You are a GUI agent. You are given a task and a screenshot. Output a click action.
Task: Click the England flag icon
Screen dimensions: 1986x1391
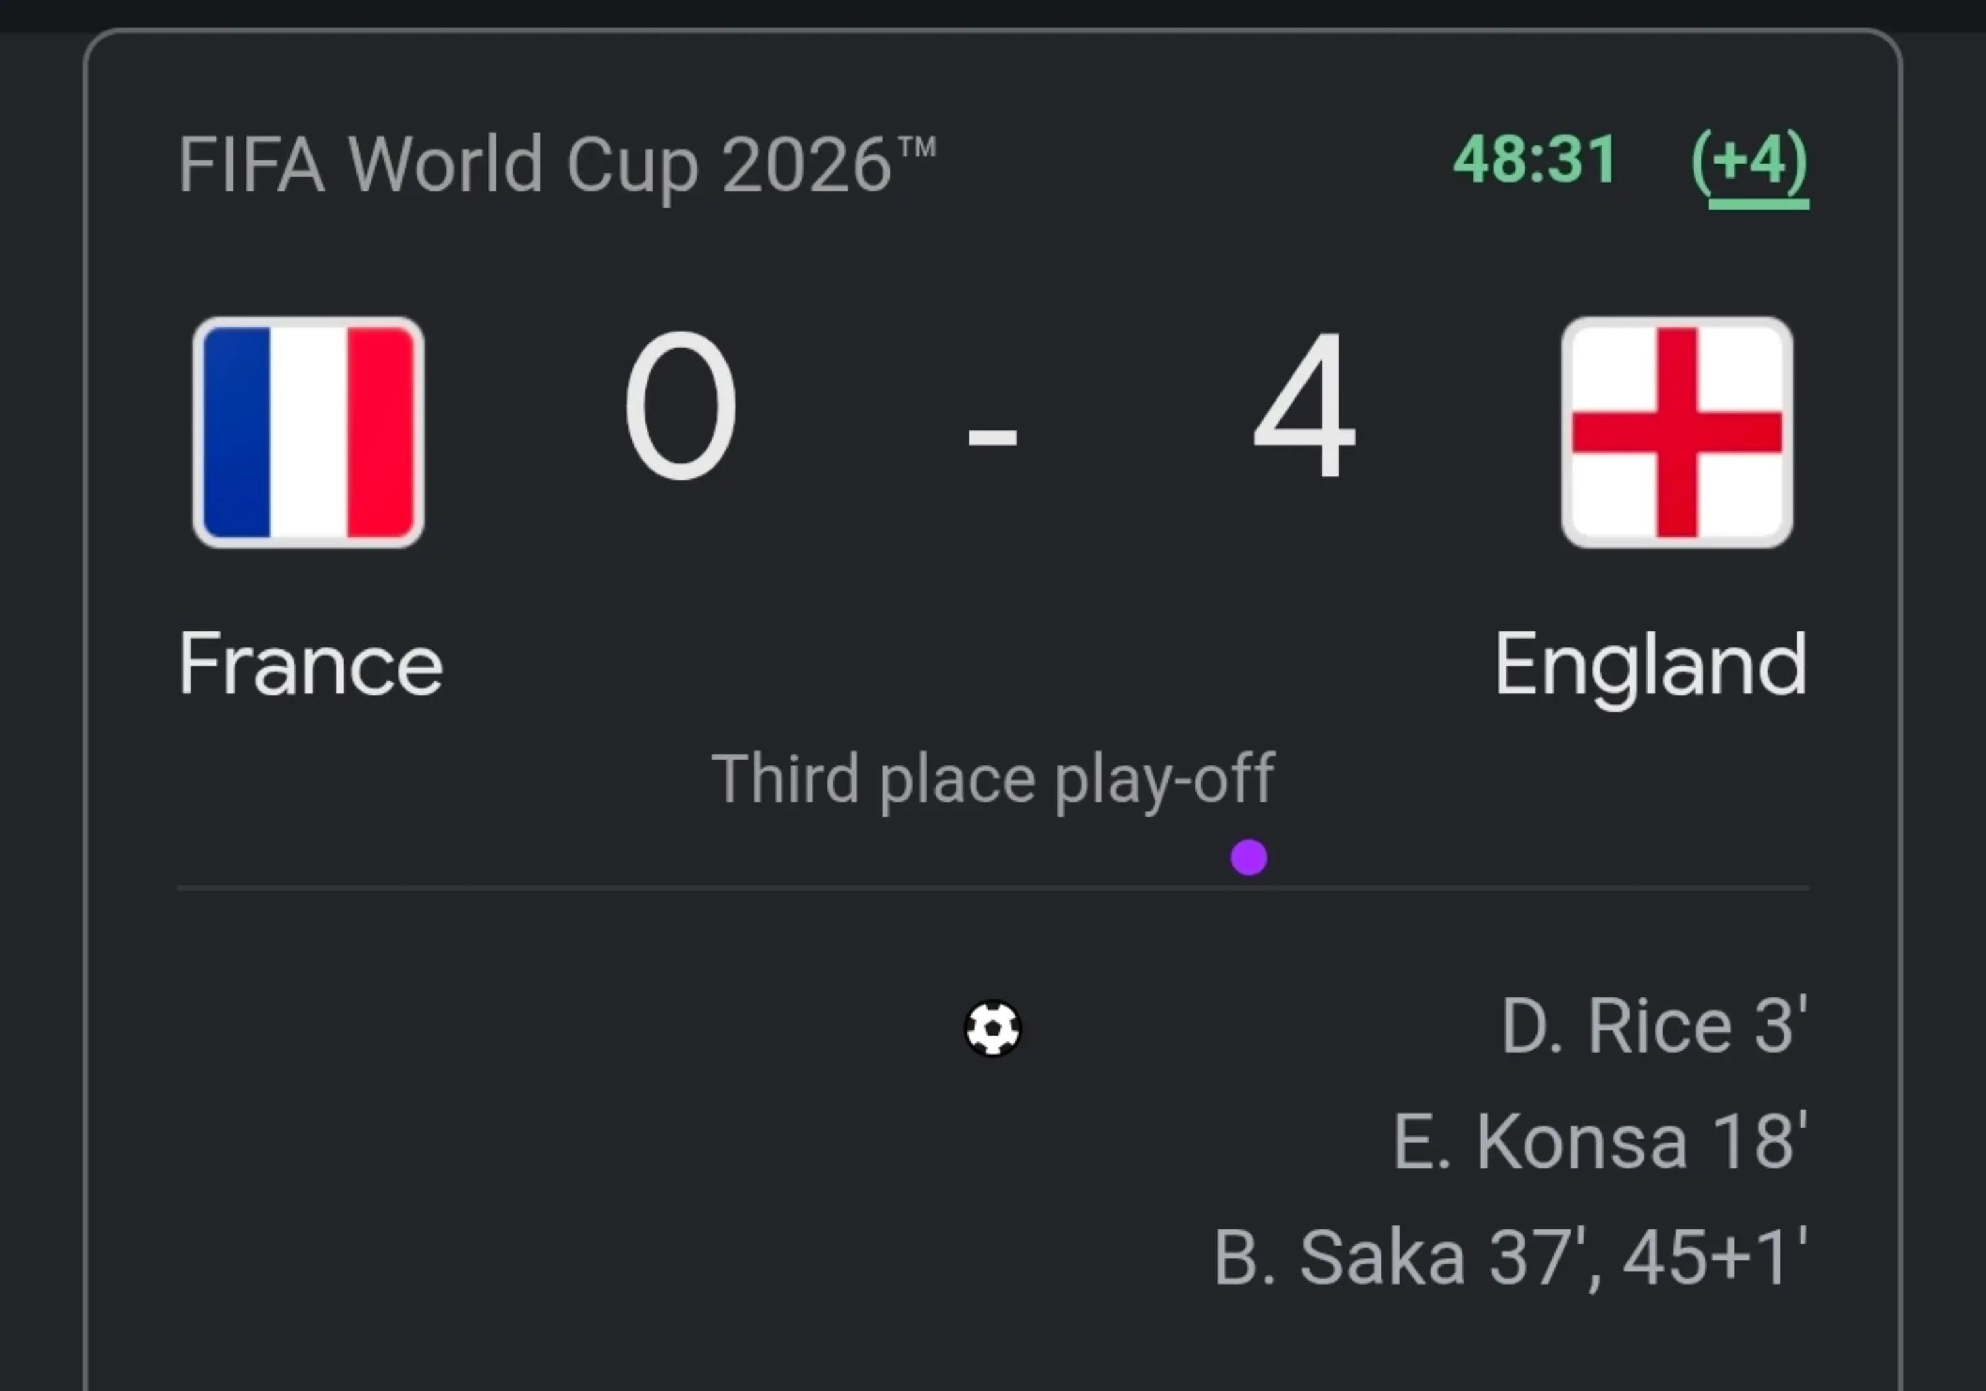[x=1677, y=432]
